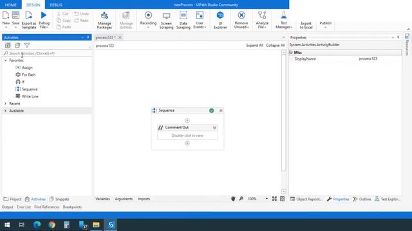Open Test Manager
This screenshot has height=231, width=412.
click(284, 20)
